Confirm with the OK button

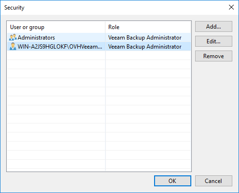[x=173, y=181]
